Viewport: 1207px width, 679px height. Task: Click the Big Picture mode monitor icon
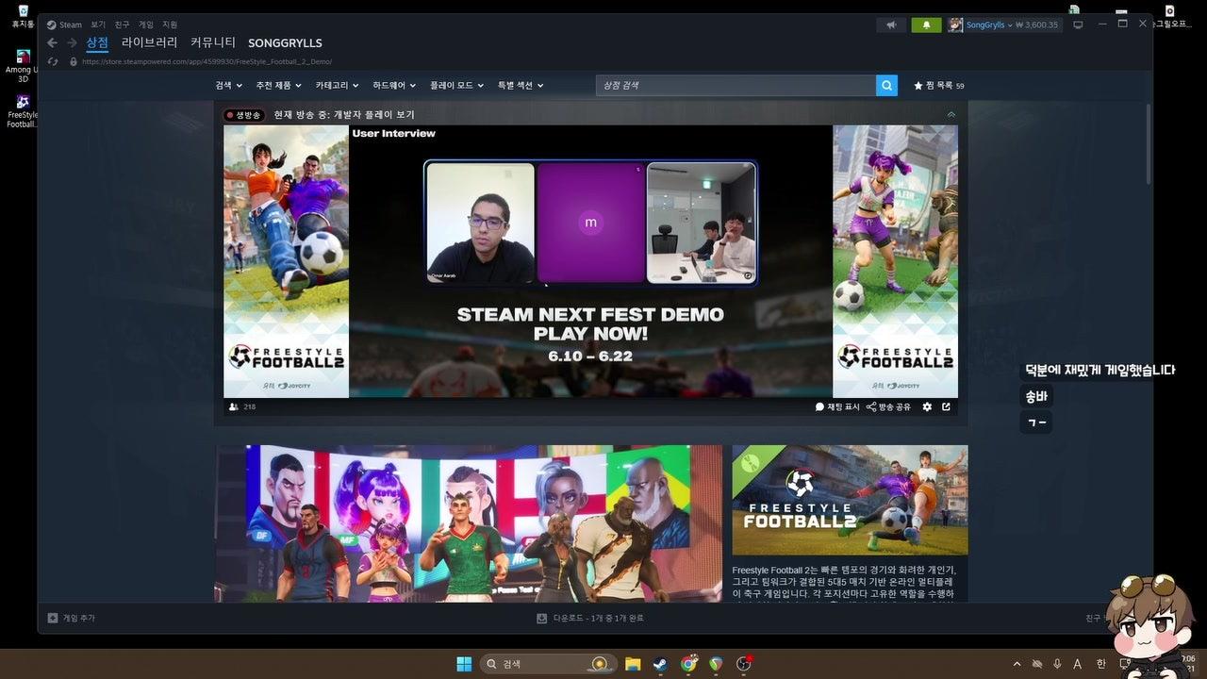tap(1078, 25)
